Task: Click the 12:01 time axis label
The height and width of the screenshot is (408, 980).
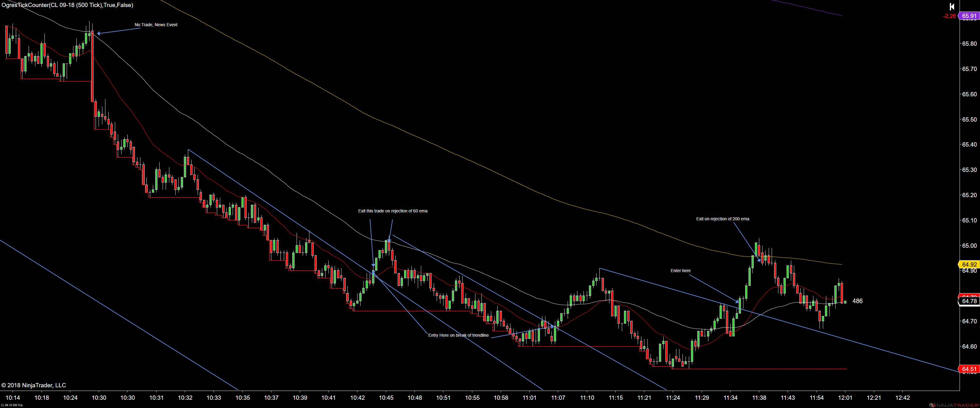Action: [845, 398]
